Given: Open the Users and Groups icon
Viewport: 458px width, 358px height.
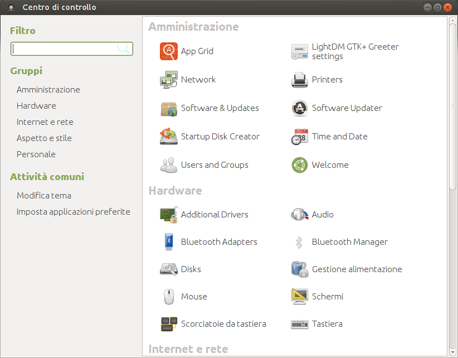Looking at the screenshot, I should coord(168,165).
